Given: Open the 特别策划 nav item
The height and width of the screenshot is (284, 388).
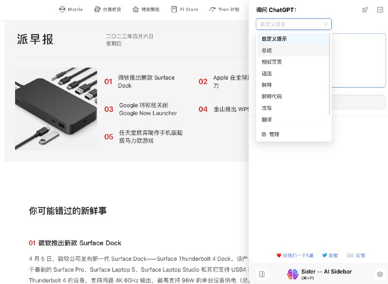Looking at the screenshot, I should [146, 9].
